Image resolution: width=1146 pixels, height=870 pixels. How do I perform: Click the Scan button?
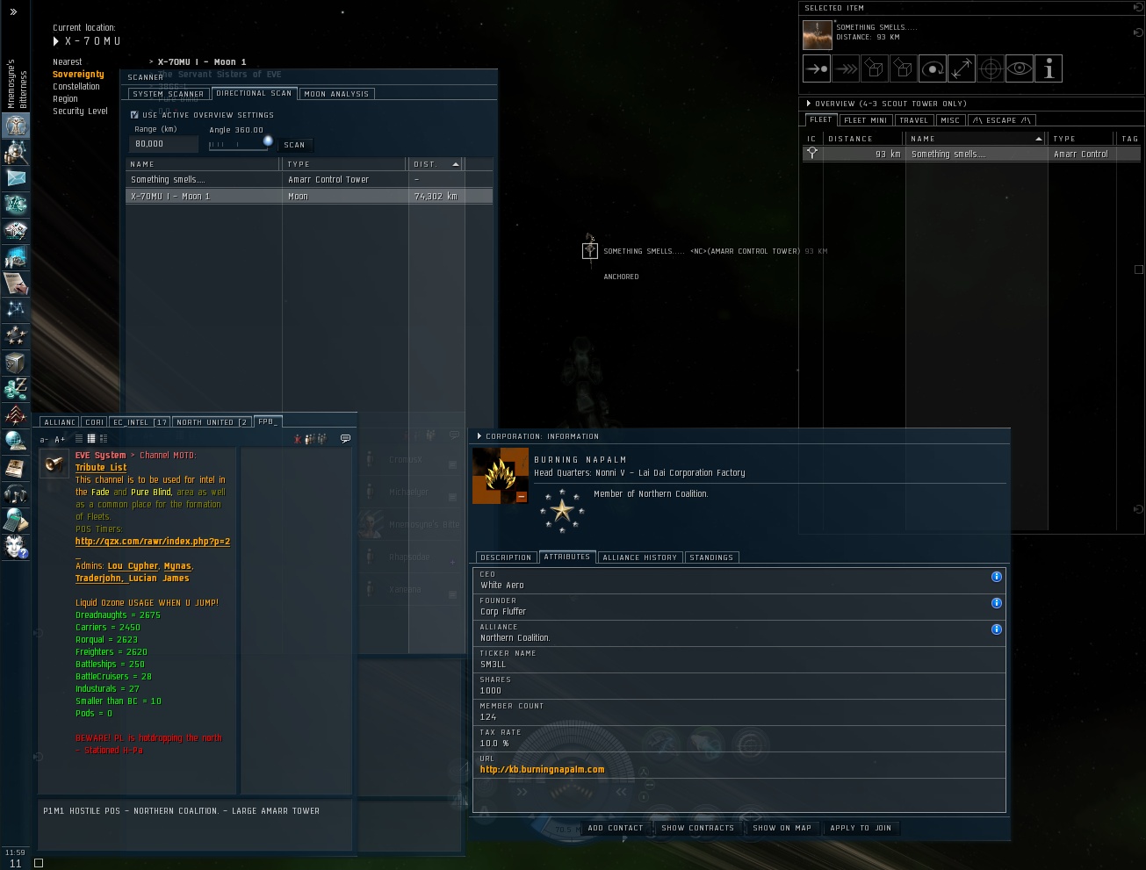point(295,145)
